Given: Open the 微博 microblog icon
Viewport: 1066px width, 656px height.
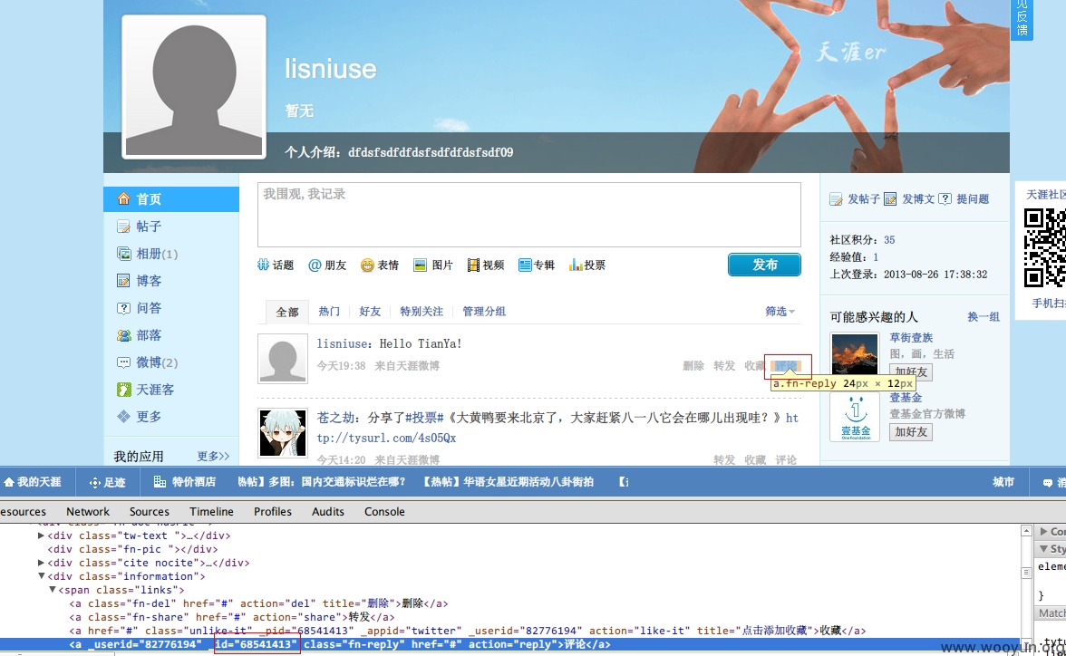Looking at the screenshot, I should [x=123, y=362].
